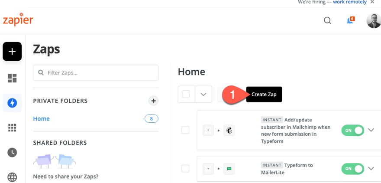This screenshot has width=381, height=183.
Task: Expand Typeform to MailerLite Zap chevron
Action: (x=371, y=168)
